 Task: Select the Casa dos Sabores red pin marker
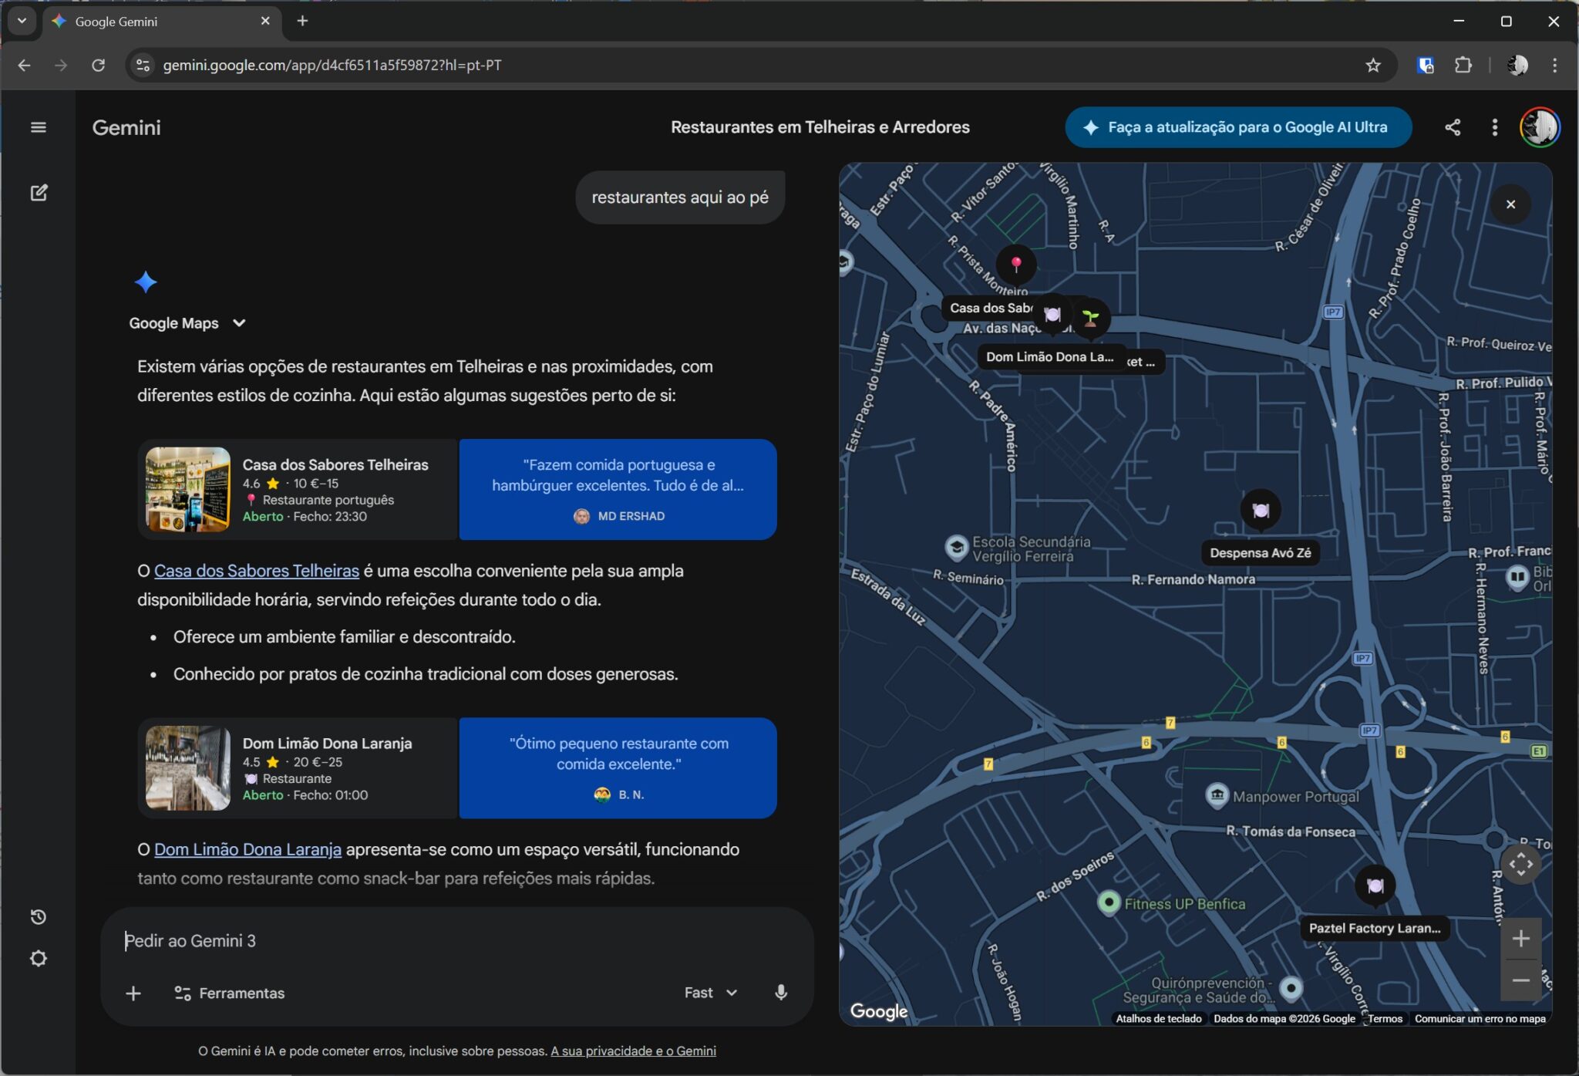[1016, 265]
